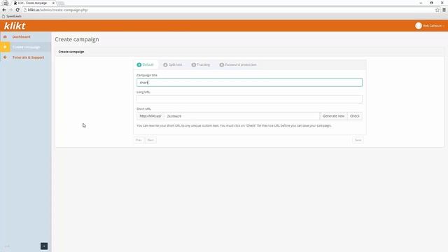
Task: Click the Save button
Action: pyautogui.click(x=358, y=140)
